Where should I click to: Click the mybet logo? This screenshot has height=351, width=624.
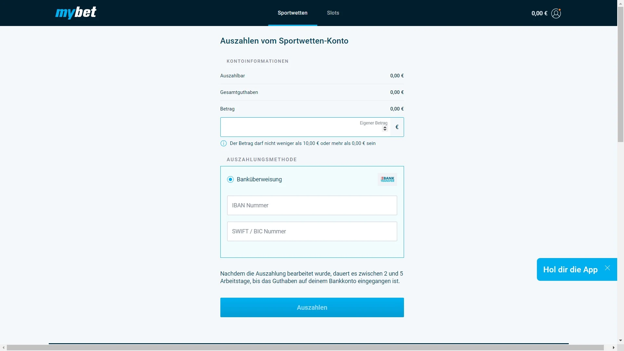pyautogui.click(x=76, y=13)
